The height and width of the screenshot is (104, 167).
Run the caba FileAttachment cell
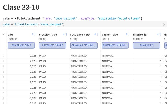[164, 24]
